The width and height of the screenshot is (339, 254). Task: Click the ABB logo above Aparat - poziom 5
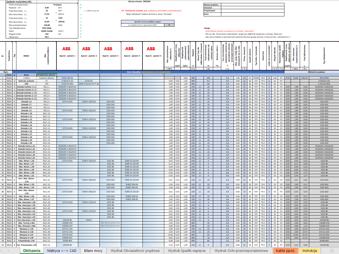(151, 49)
